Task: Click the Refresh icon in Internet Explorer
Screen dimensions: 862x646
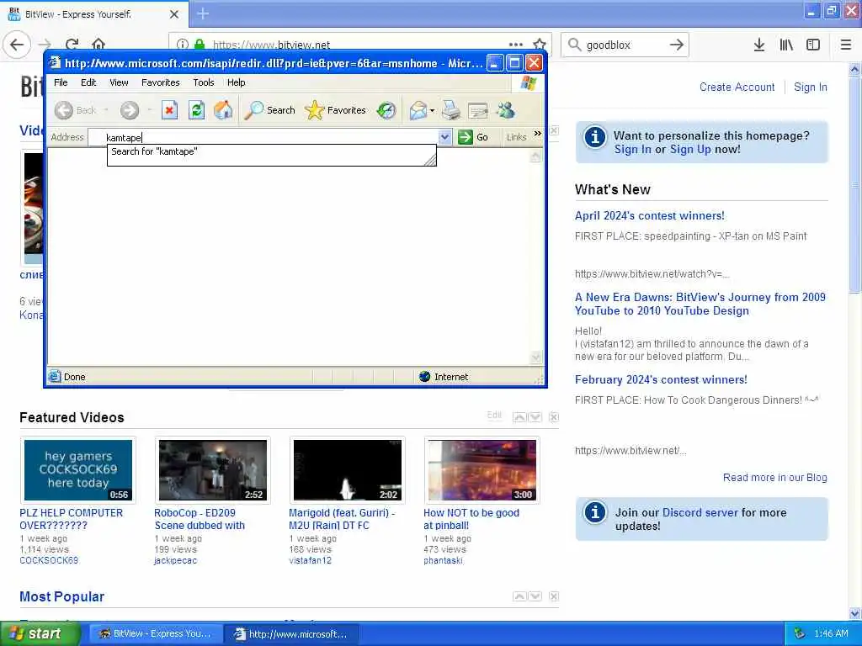Action: (x=196, y=110)
